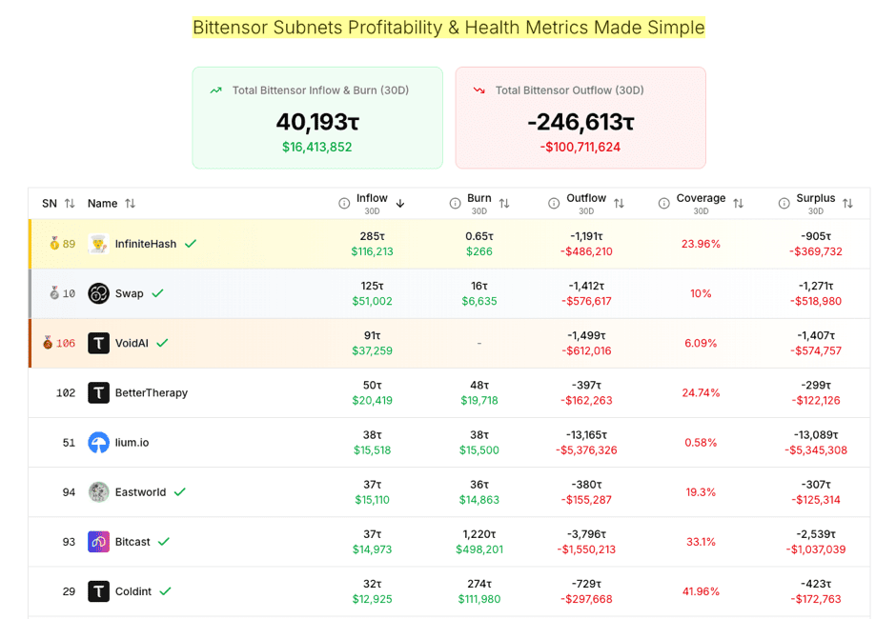This screenshot has height=619, width=896.
Task: Click the lium.io umbrella logo icon
Action: pos(98,443)
